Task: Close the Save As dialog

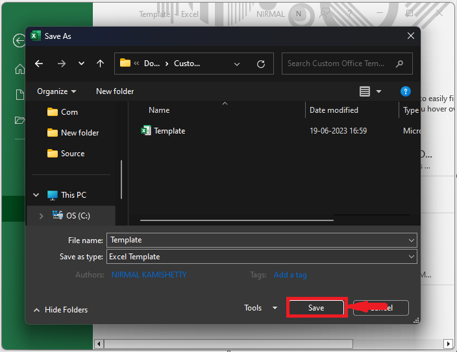Action: (411, 36)
